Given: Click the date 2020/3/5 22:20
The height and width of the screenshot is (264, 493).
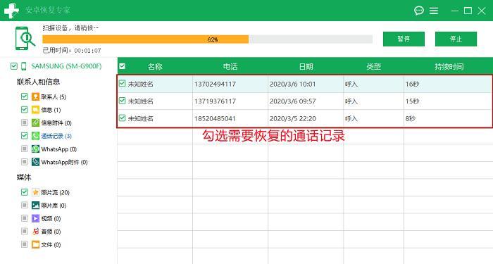Looking at the screenshot, I should click(292, 119).
